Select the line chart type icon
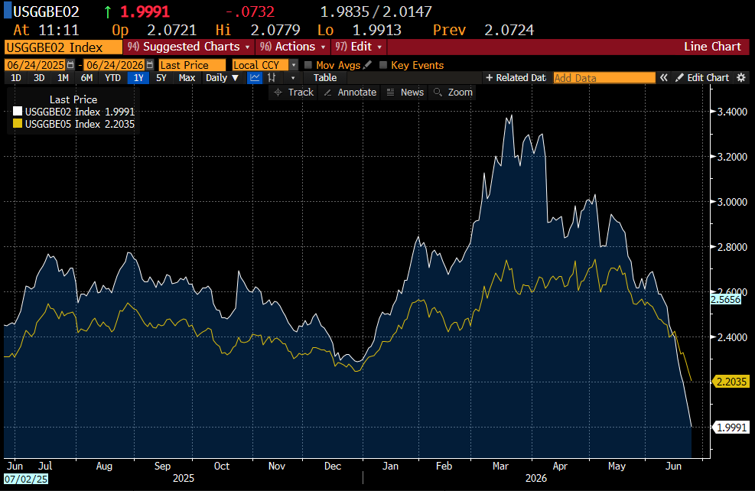The image size is (755, 491). tap(254, 77)
